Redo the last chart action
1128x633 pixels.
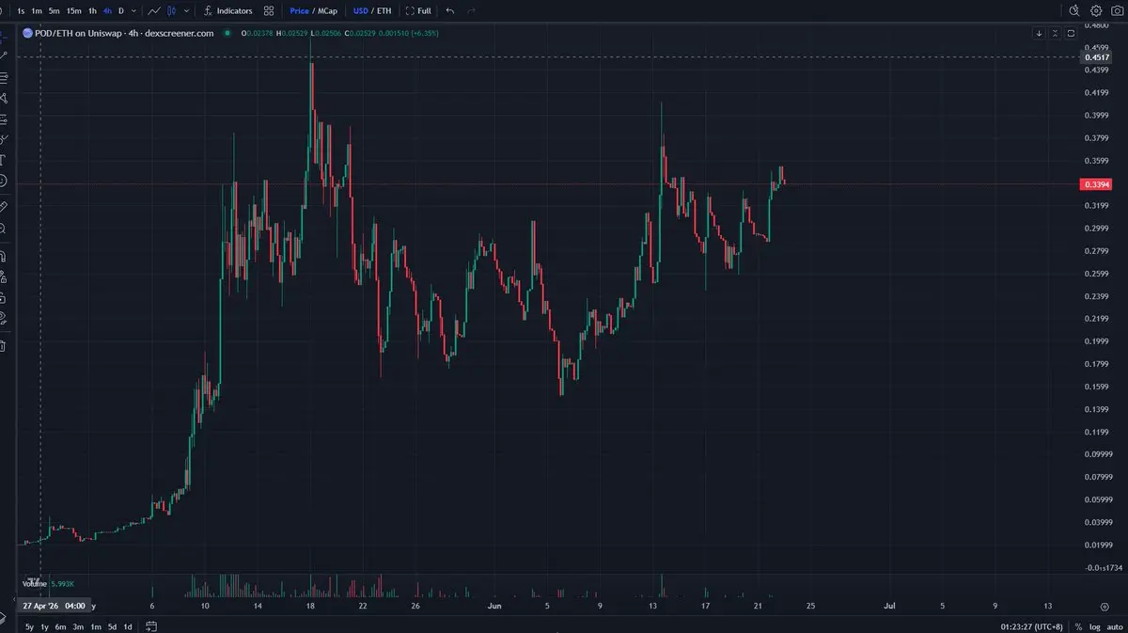471,11
